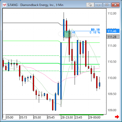This screenshot has width=122, height=122.
Task: Click the 0.16 % change label
Action: 95,32
